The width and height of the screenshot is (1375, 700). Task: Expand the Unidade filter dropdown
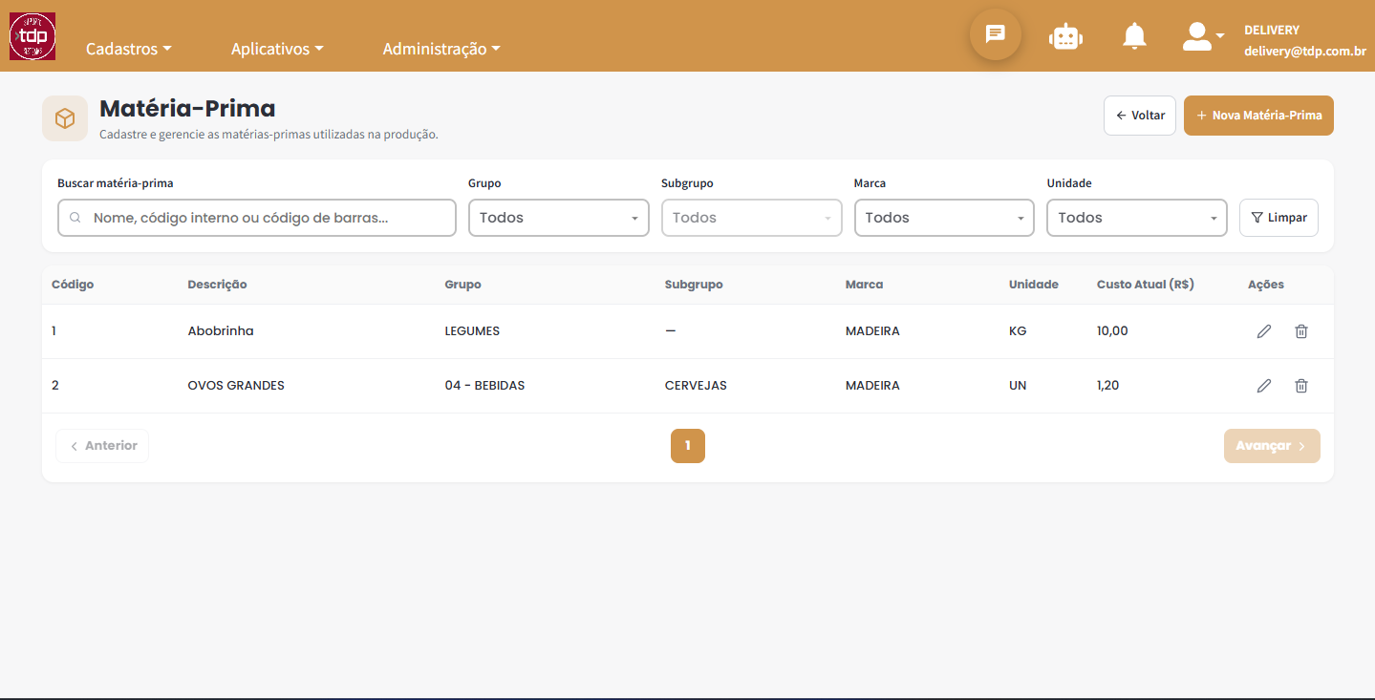(x=1137, y=218)
